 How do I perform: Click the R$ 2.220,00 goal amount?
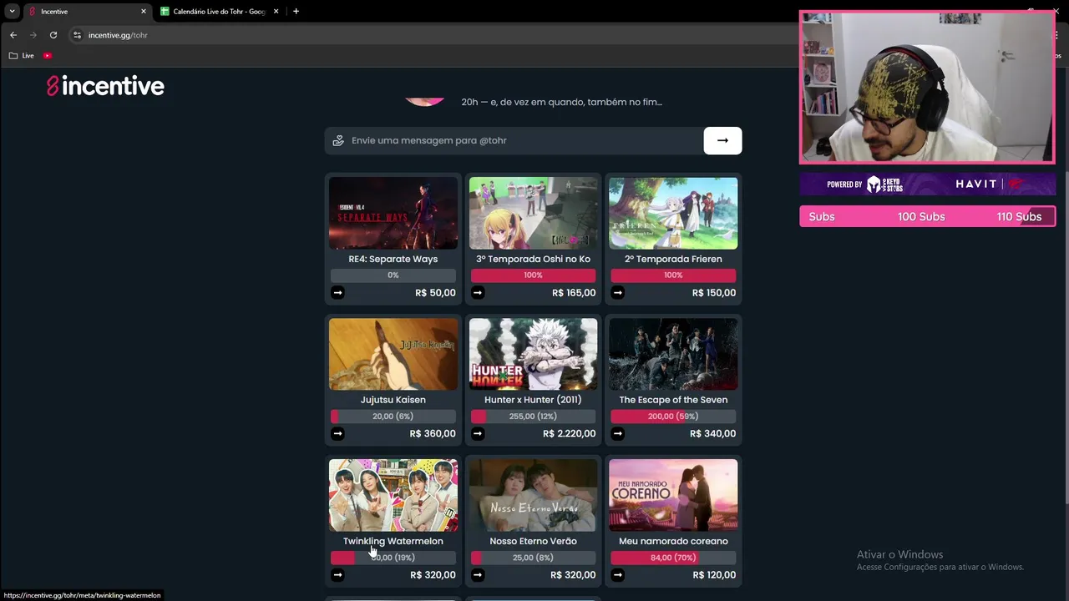[569, 433]
